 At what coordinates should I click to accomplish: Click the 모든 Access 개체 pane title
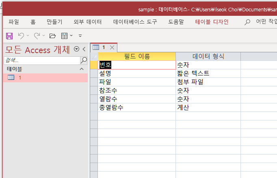tap(37, 50)
